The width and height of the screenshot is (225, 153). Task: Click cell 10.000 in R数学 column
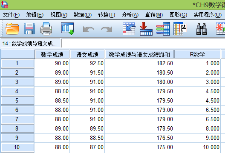click(x=197, y=147)
